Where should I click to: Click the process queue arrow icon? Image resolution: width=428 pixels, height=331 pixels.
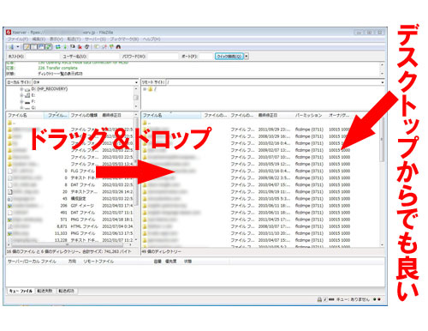[65, 47]
